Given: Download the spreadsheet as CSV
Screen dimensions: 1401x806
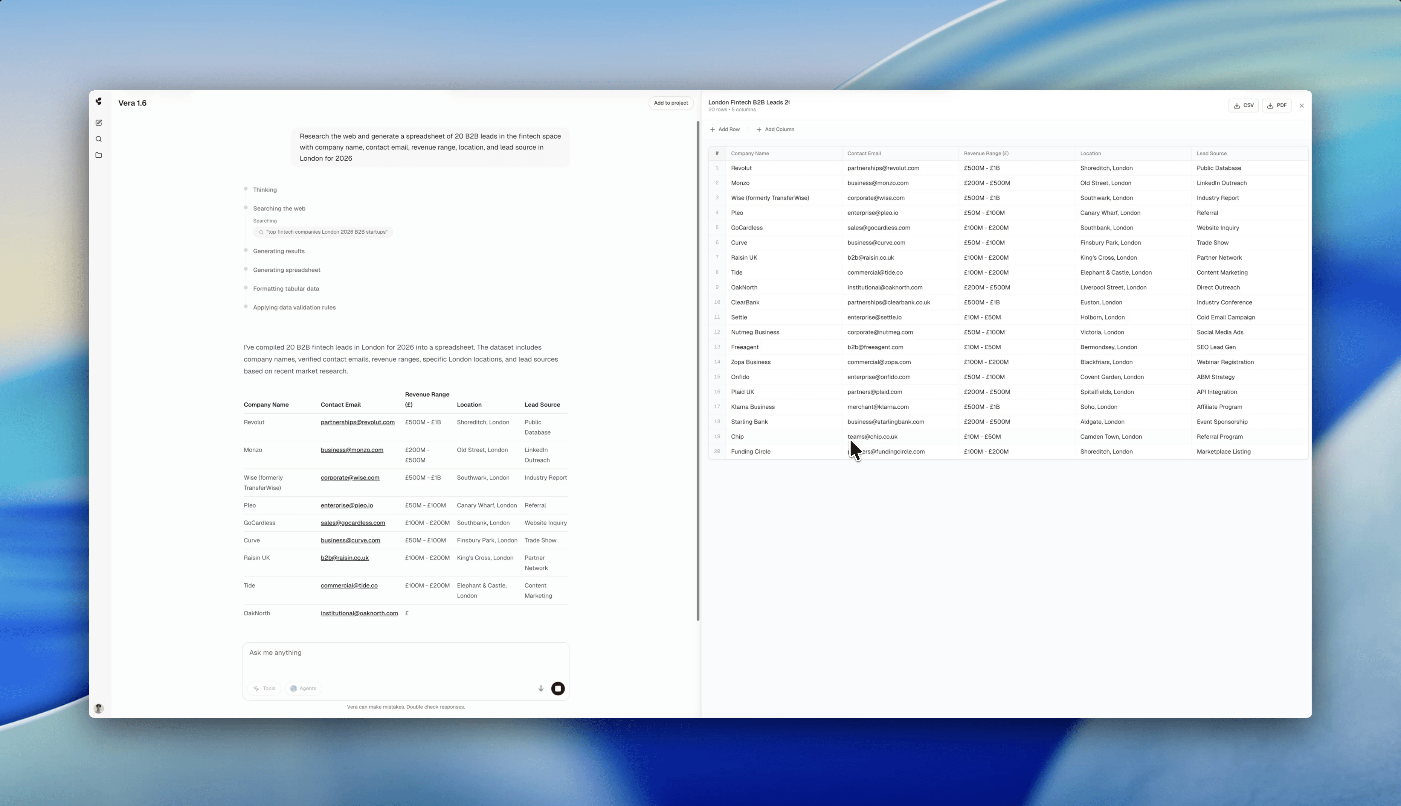Looking at the screenshot, I should point(1244,105).
